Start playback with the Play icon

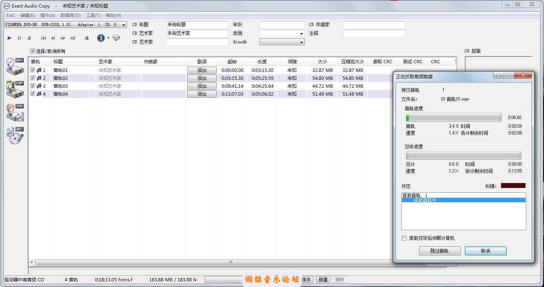(9, 38)
